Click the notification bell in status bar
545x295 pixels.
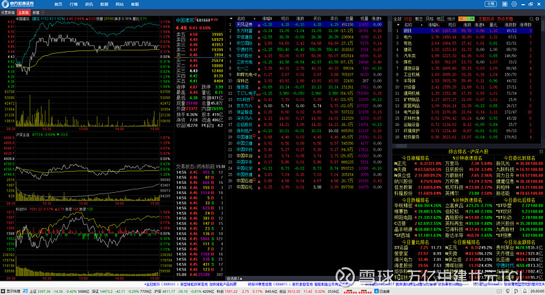525,291
